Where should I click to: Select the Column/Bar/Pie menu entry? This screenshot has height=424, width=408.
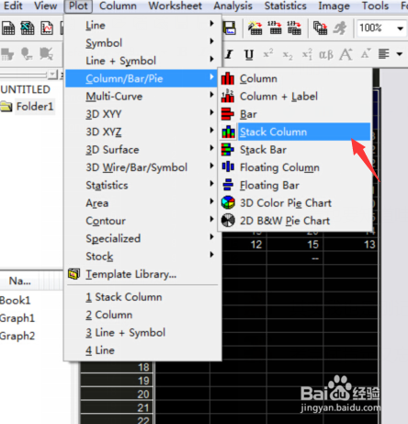point(142,78)
